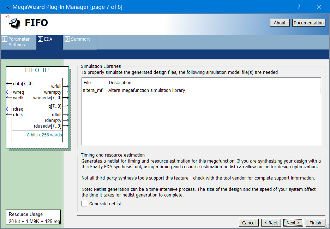Viewport: 330px width, 229px height.
Task: Click the wrreq port label
Action: (18, 92)
